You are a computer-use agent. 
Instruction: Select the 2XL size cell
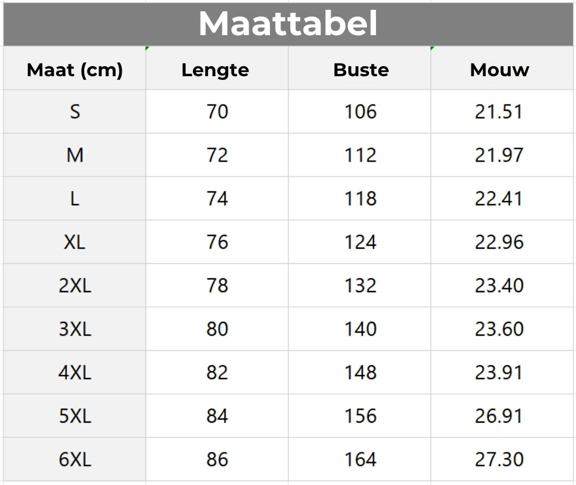(x=75, y=285)
